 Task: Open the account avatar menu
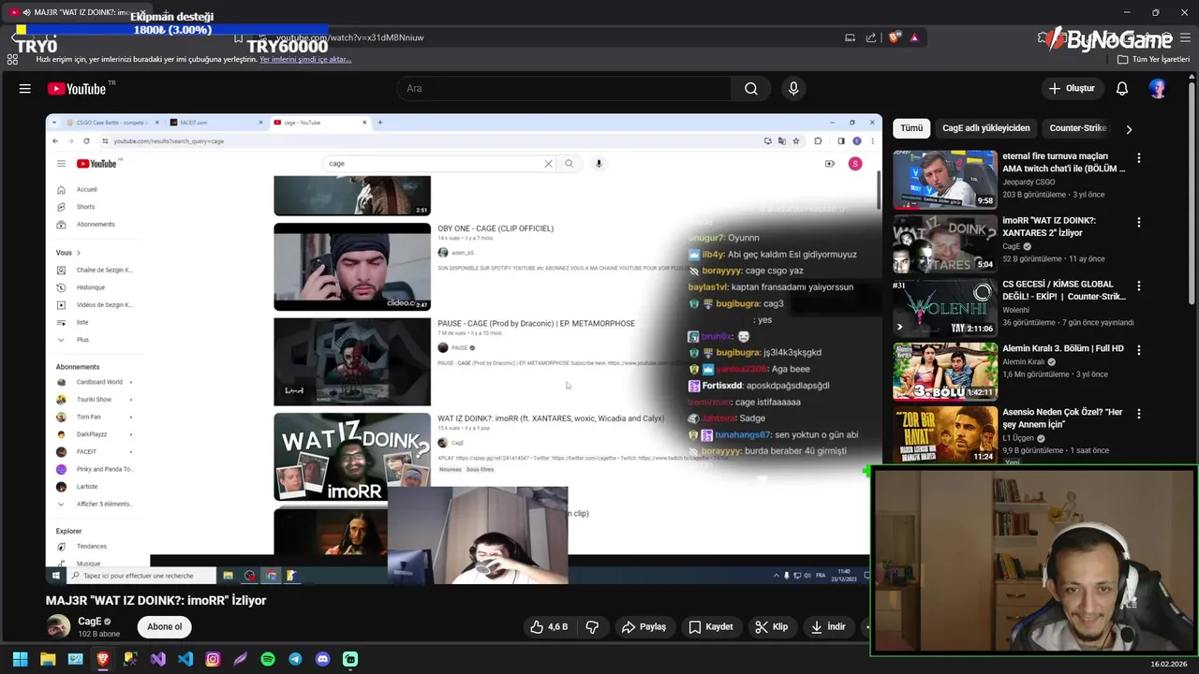coord(1158,89)
